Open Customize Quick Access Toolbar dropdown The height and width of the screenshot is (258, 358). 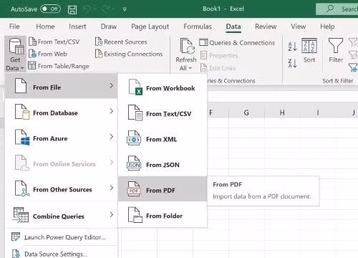125,9
